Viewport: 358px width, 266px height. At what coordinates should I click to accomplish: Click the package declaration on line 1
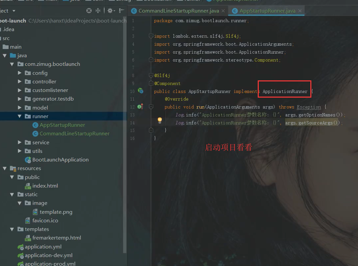click(201, 21)
